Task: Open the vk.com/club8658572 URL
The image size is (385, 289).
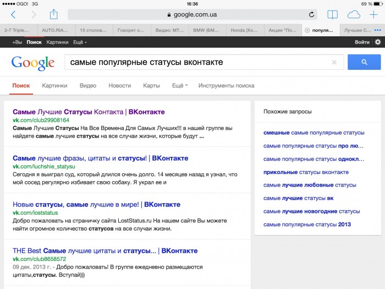Action: click(39, 259)
